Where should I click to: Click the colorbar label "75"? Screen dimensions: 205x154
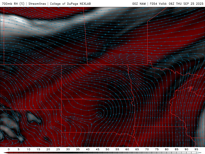pyautogui.click(x=157, y=149)
